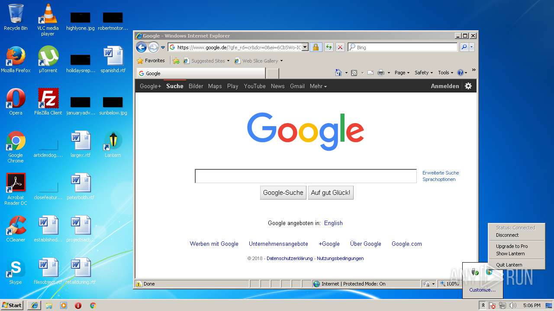Click the Read Mail envelope icon

(x=370, y=73)
